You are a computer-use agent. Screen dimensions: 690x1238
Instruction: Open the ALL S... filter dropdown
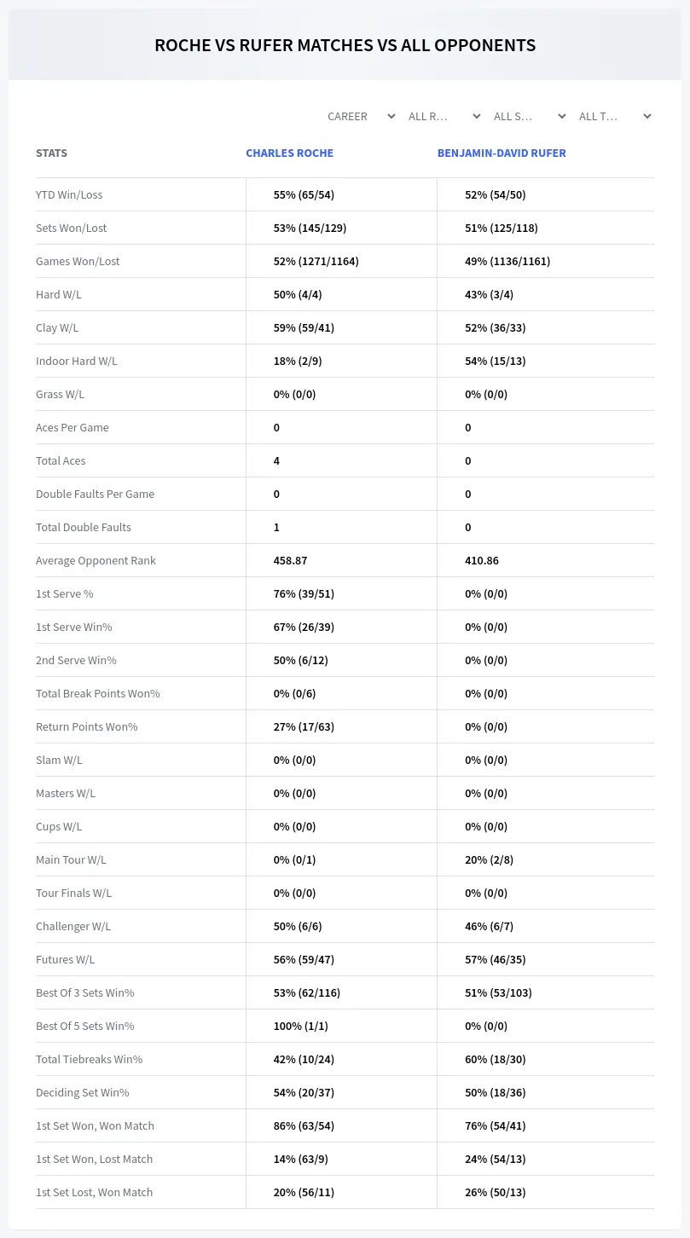click(x=528, y=116)
